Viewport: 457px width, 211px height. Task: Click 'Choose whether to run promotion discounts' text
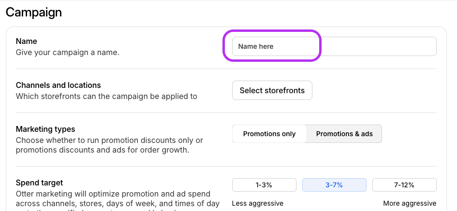(109, 140)
